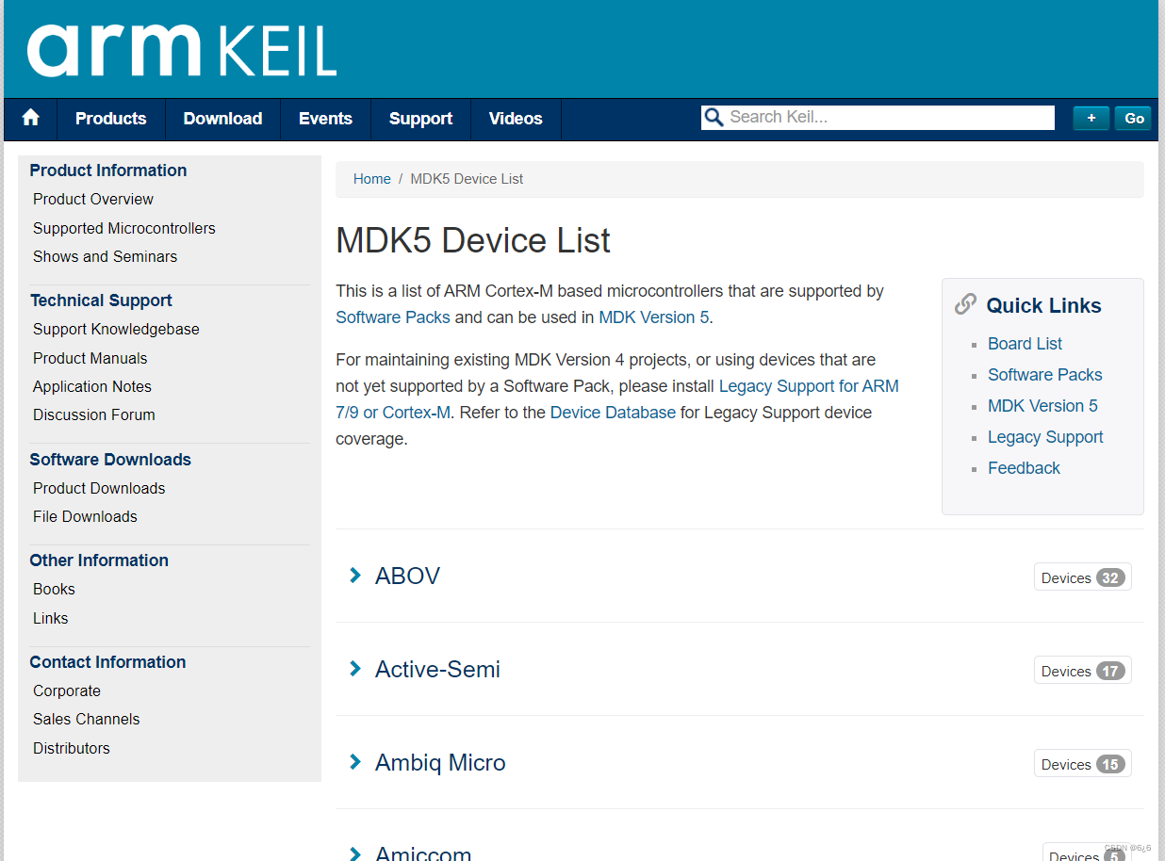1165x861 pixels.
Task: Open Shows and Seminars in sidebar
Action: point(105,256)
